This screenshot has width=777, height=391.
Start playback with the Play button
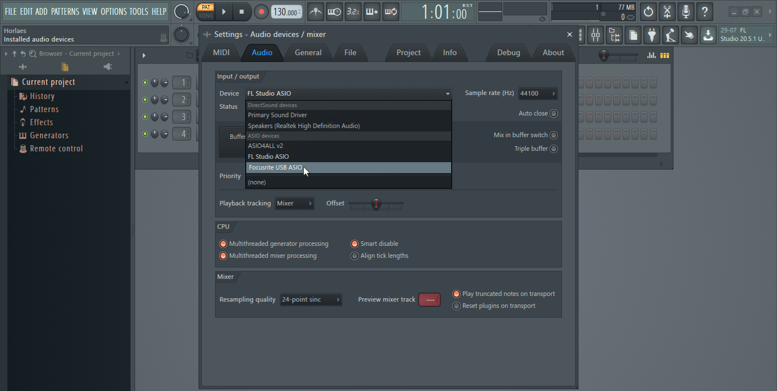point(224,11)
